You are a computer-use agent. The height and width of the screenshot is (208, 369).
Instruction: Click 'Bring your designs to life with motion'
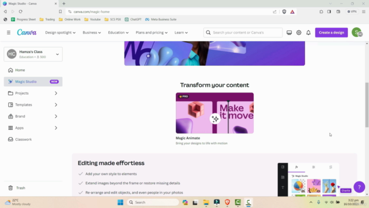pyautogui.click(x=201, y=143)
